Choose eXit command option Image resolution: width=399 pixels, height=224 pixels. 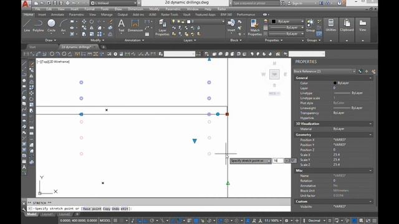125,209
